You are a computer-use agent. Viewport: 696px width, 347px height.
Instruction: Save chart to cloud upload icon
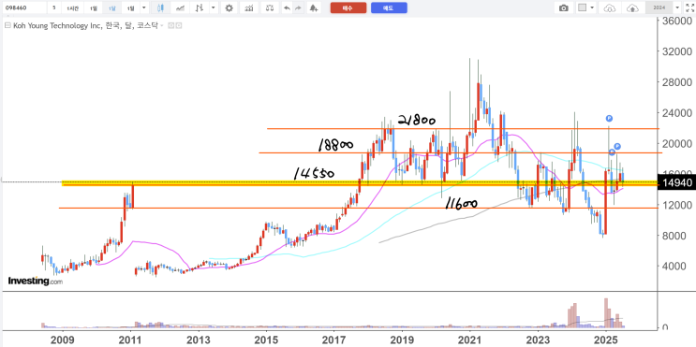[632, 7]
